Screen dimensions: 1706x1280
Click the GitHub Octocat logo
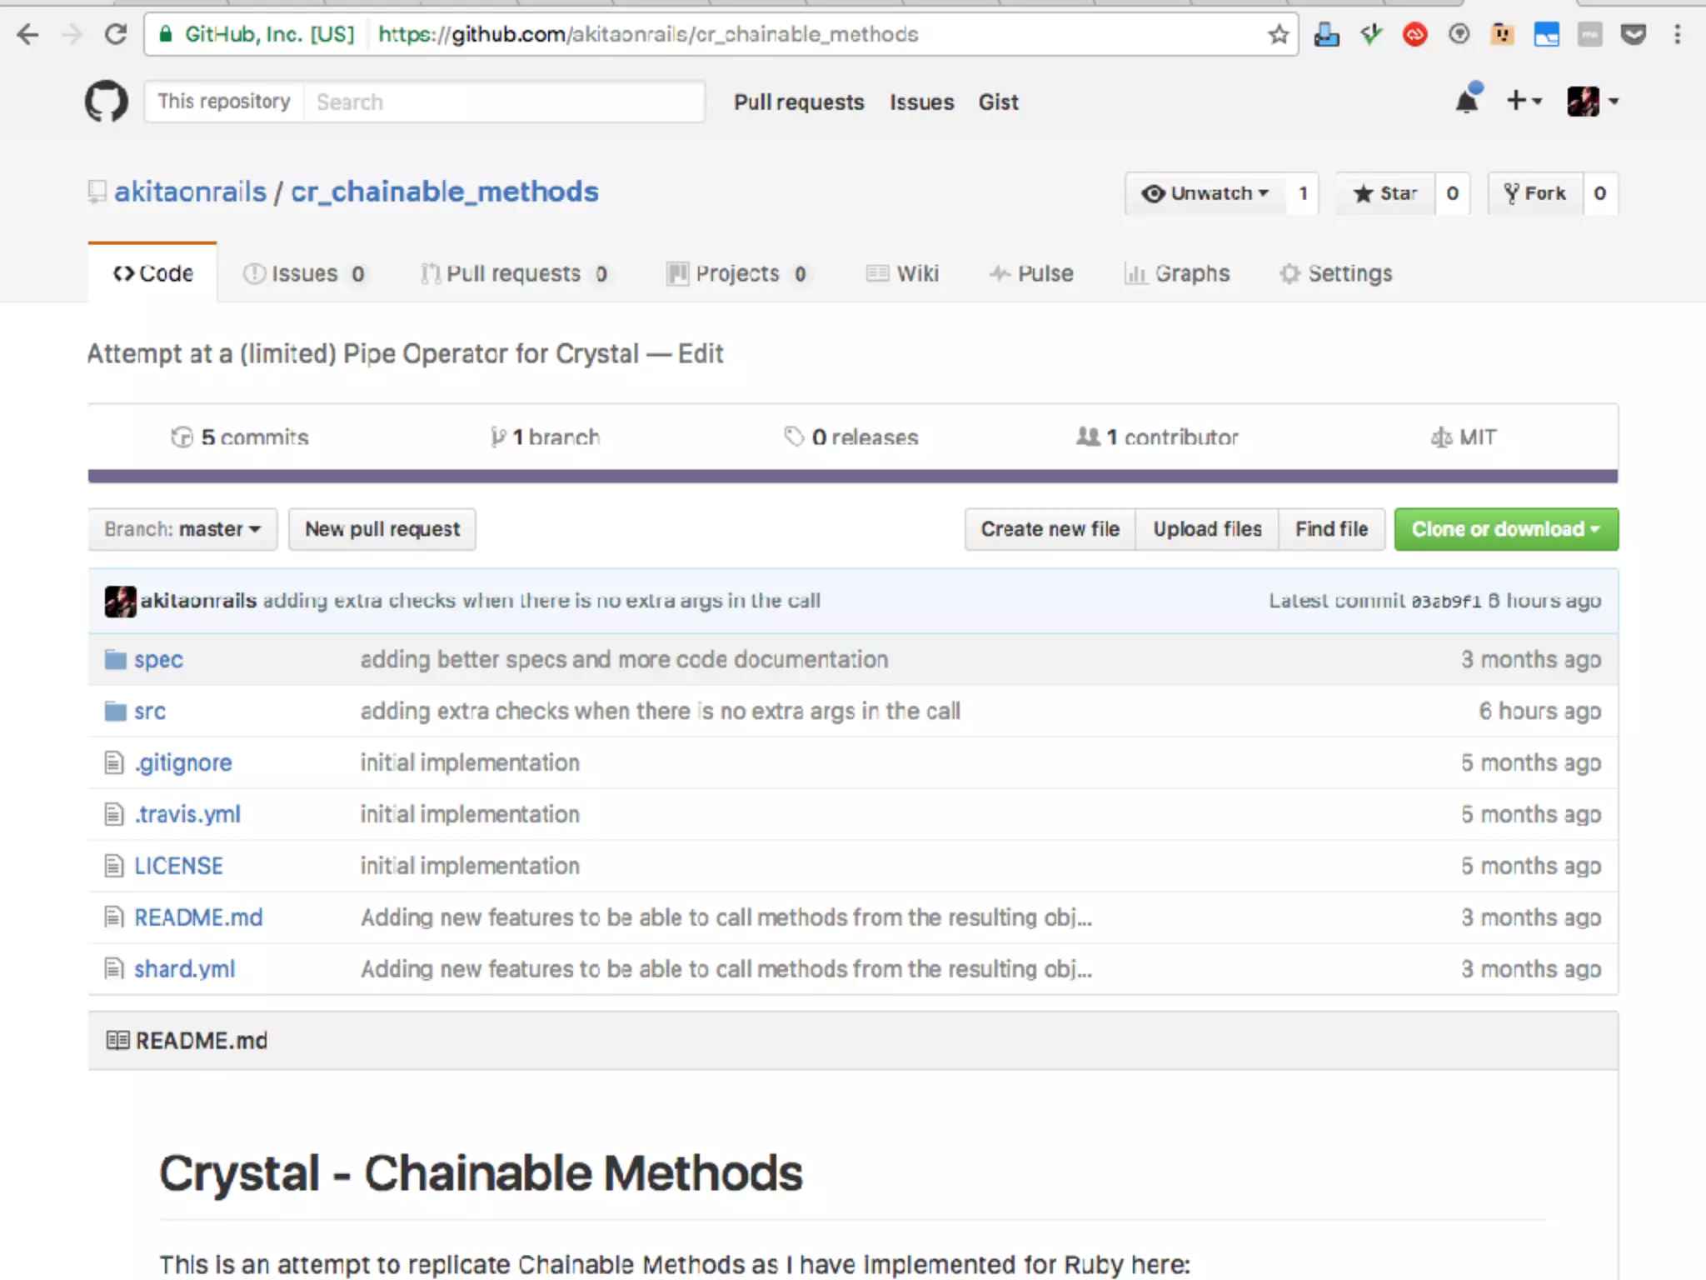pos(107,102)
